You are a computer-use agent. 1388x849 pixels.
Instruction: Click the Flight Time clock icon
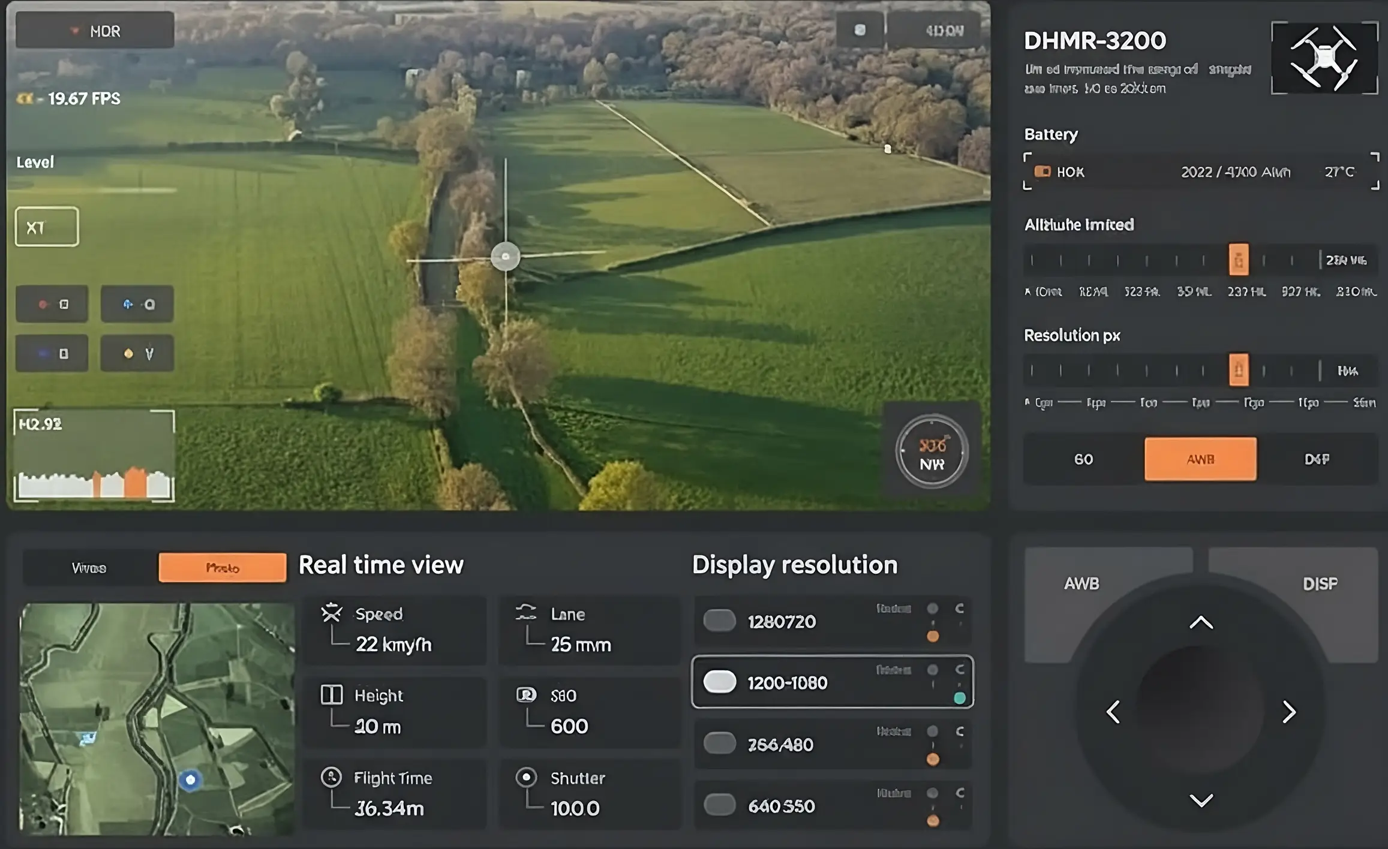331,777
